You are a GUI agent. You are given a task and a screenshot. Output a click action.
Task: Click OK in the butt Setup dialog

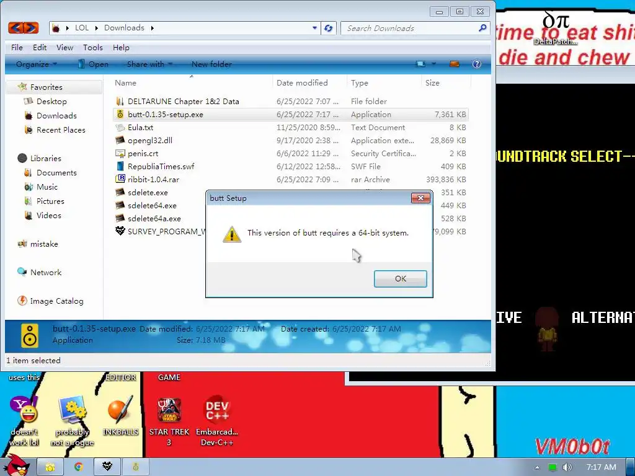click(x=400, y=279)
